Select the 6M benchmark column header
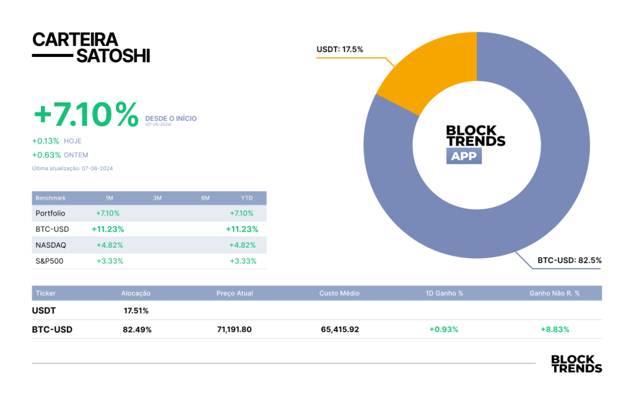The width and height of the screenshot is (634, 405). [206, 198]
